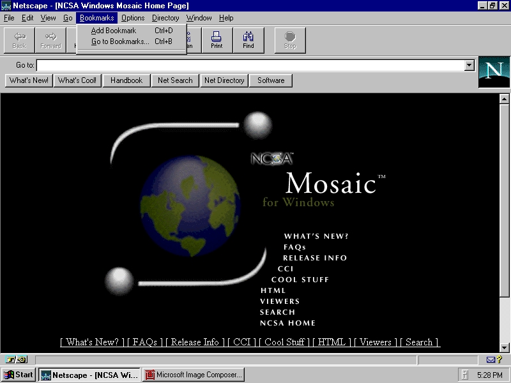Click RELEASE INFO in the image map
511x383 pixels.
(x=315, y=258)
